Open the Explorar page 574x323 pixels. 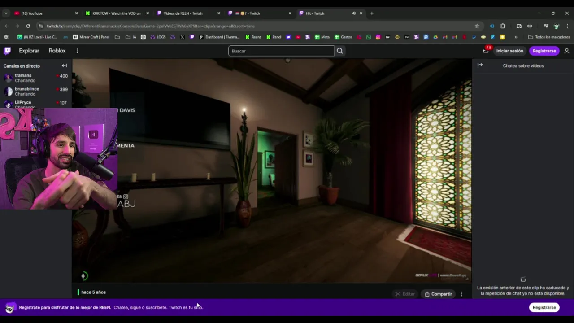pyautogui.click(x=29, y=51)
